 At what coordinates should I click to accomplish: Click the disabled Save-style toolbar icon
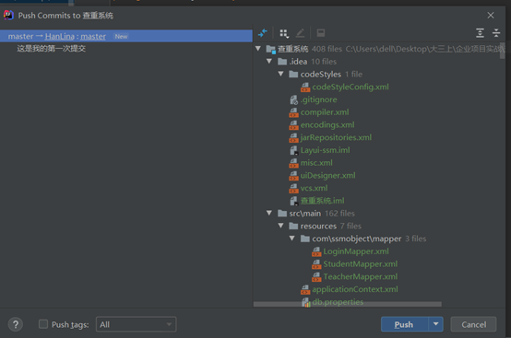[321, 33]
